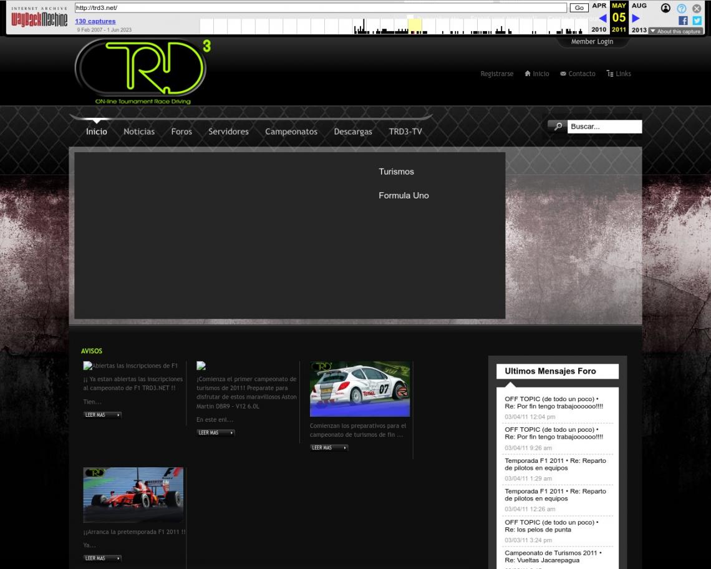Share capture on Facebook icon

point(683,21)
